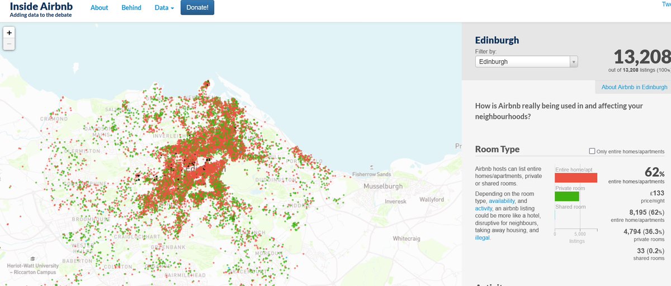Zoom out the map with minus button
This screenshot has width=671, height=286.
pyautogui.click(x=9, y=44)
